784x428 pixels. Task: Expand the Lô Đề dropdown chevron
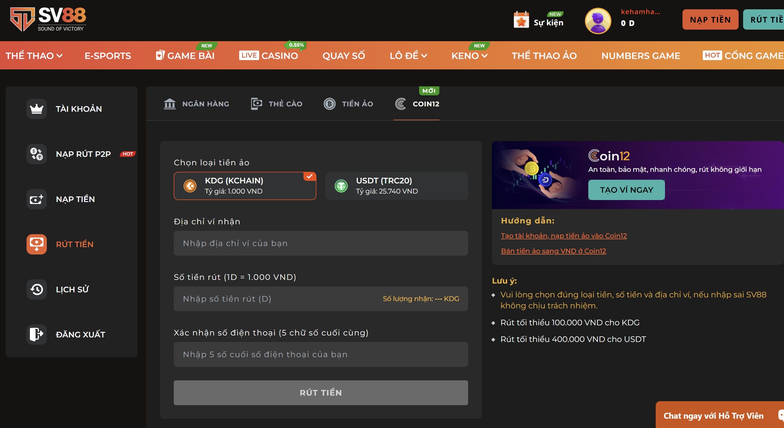pos(424,56)
